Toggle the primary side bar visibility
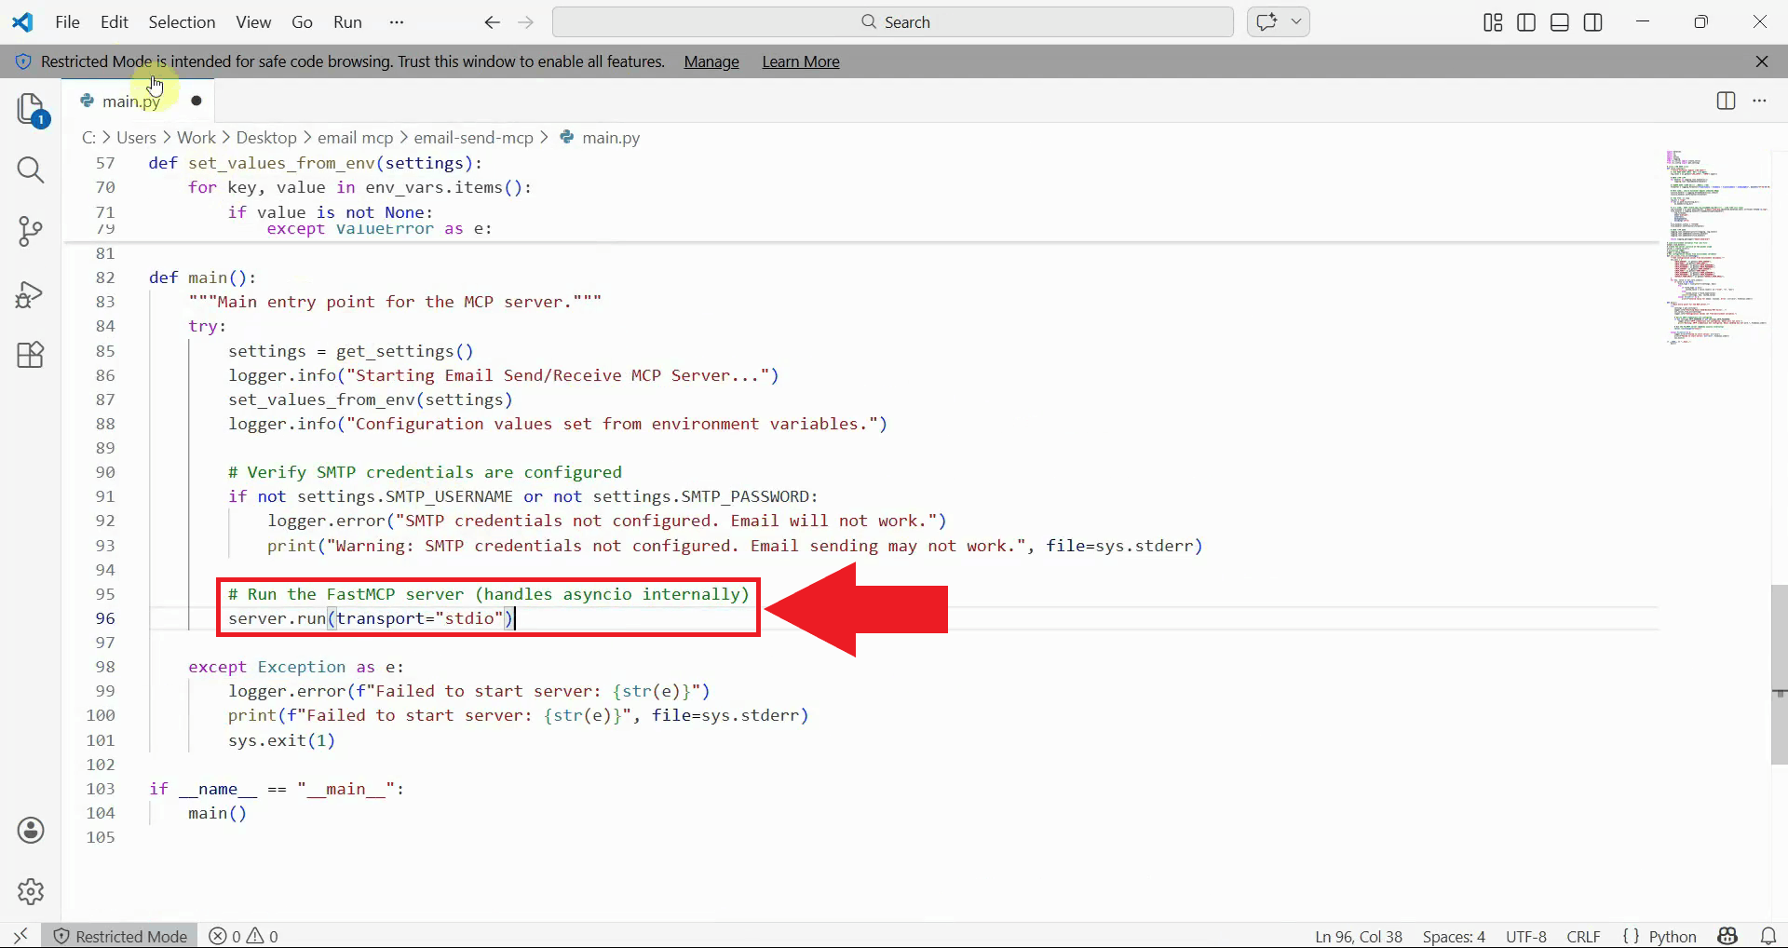Viewport: 1788px width, 948px height. 1525,21
